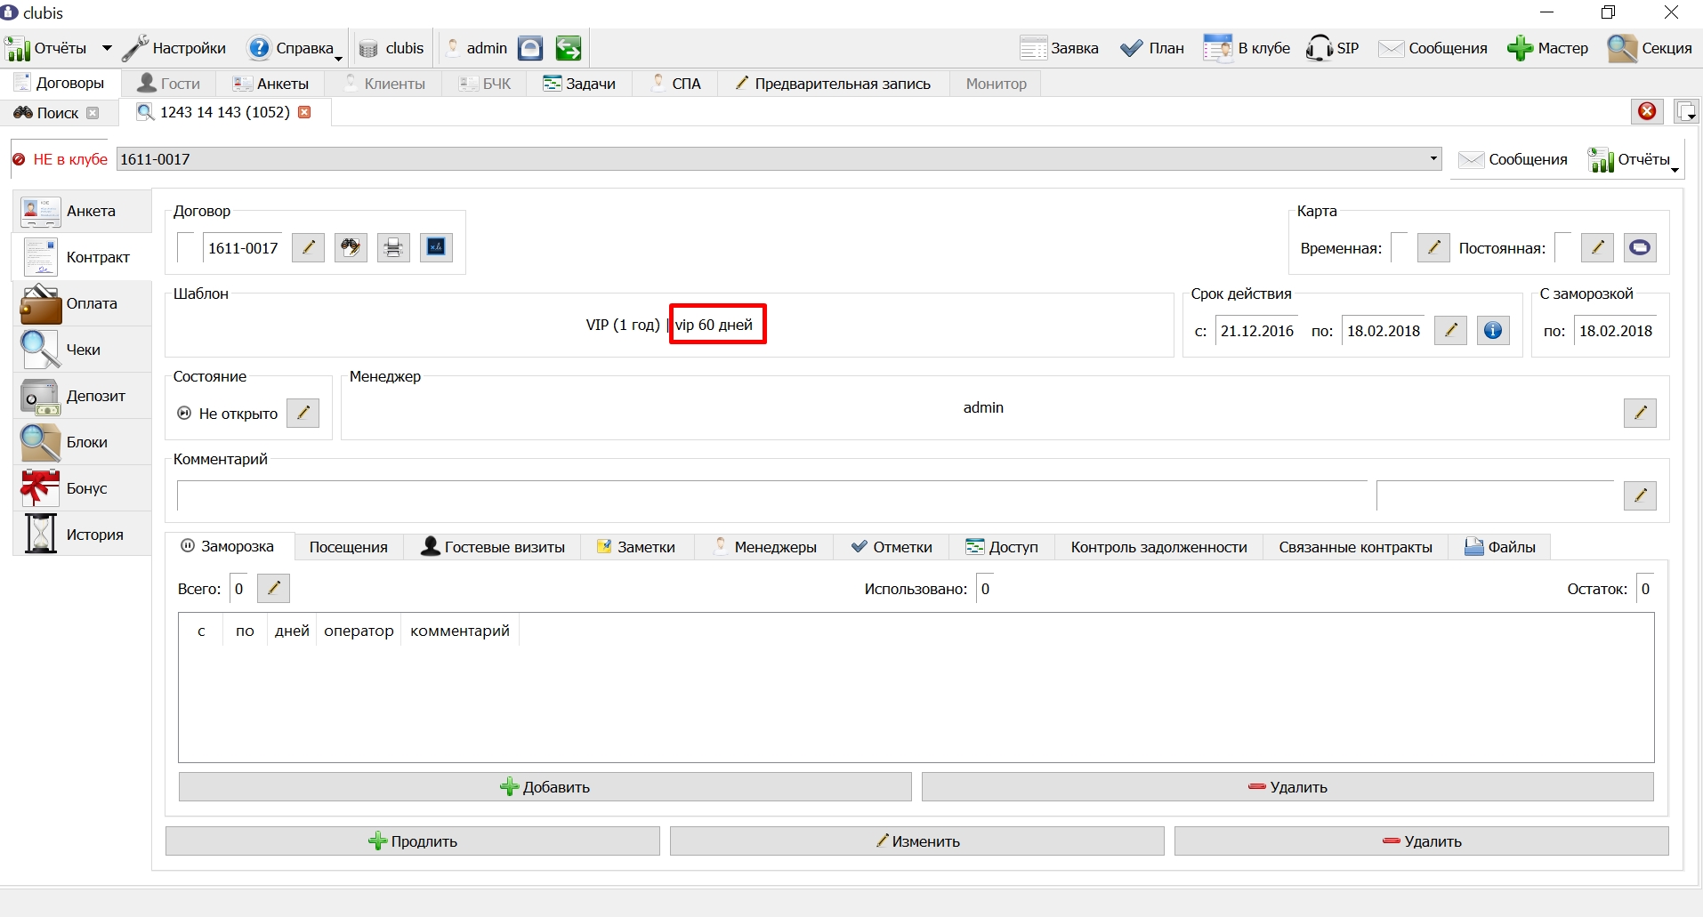Open В клубе list
Viewport: 1703px width, 917px height.
pyautogui.click(x=1247, y=48)
